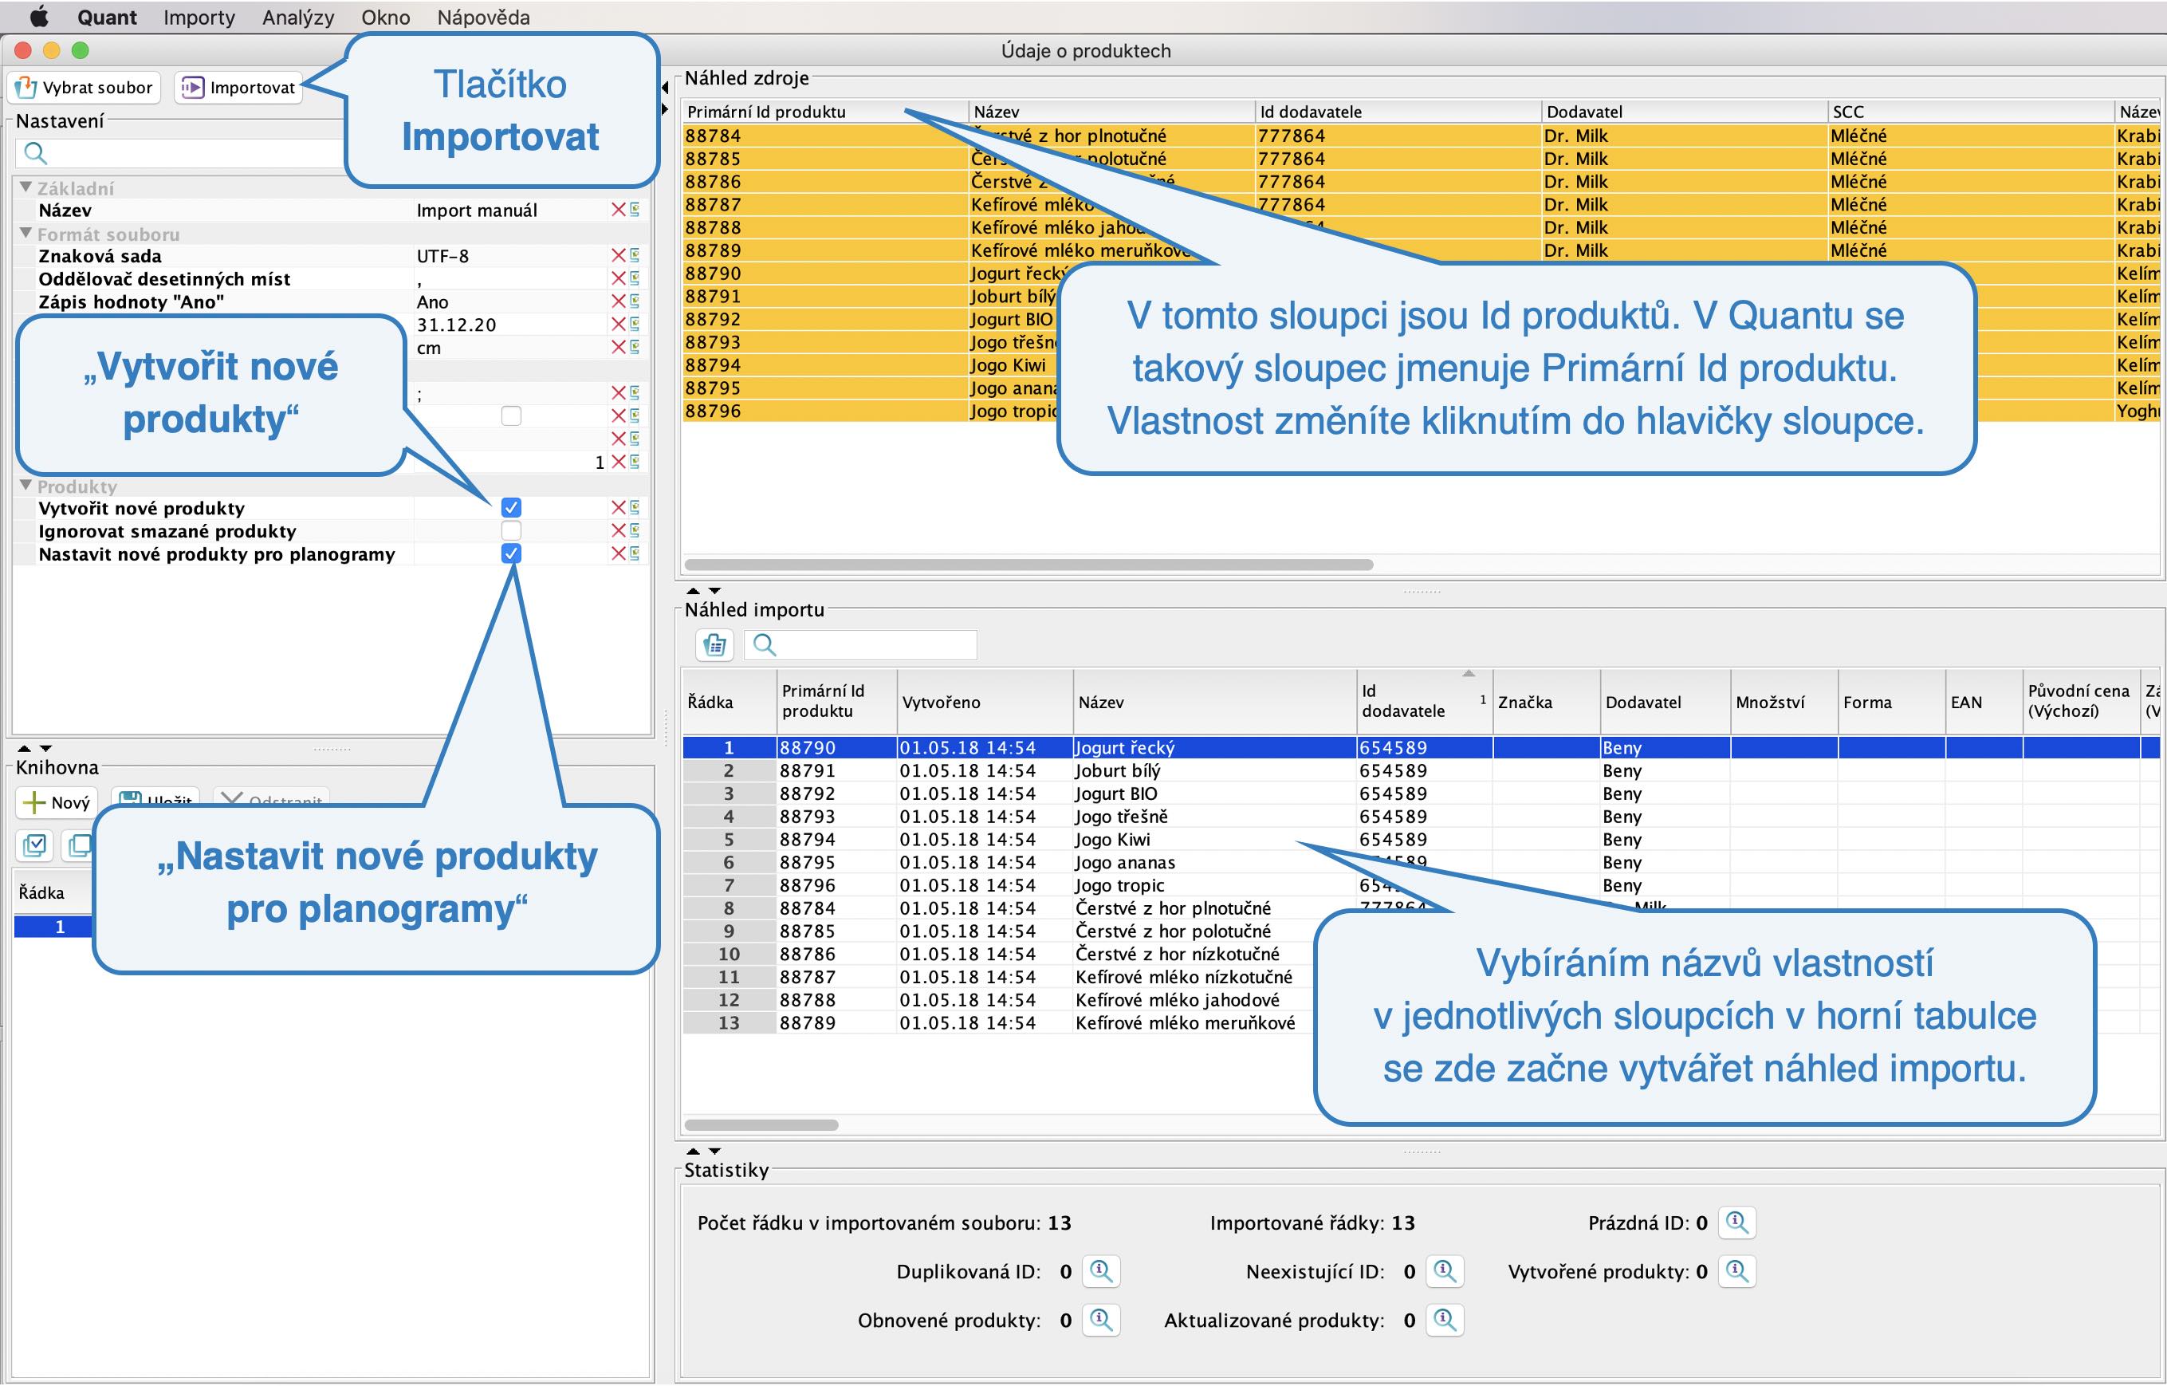Click the export icon in Náhled importu
The height and width of the screenshot is (1386, 2167).
click(714, 644)
